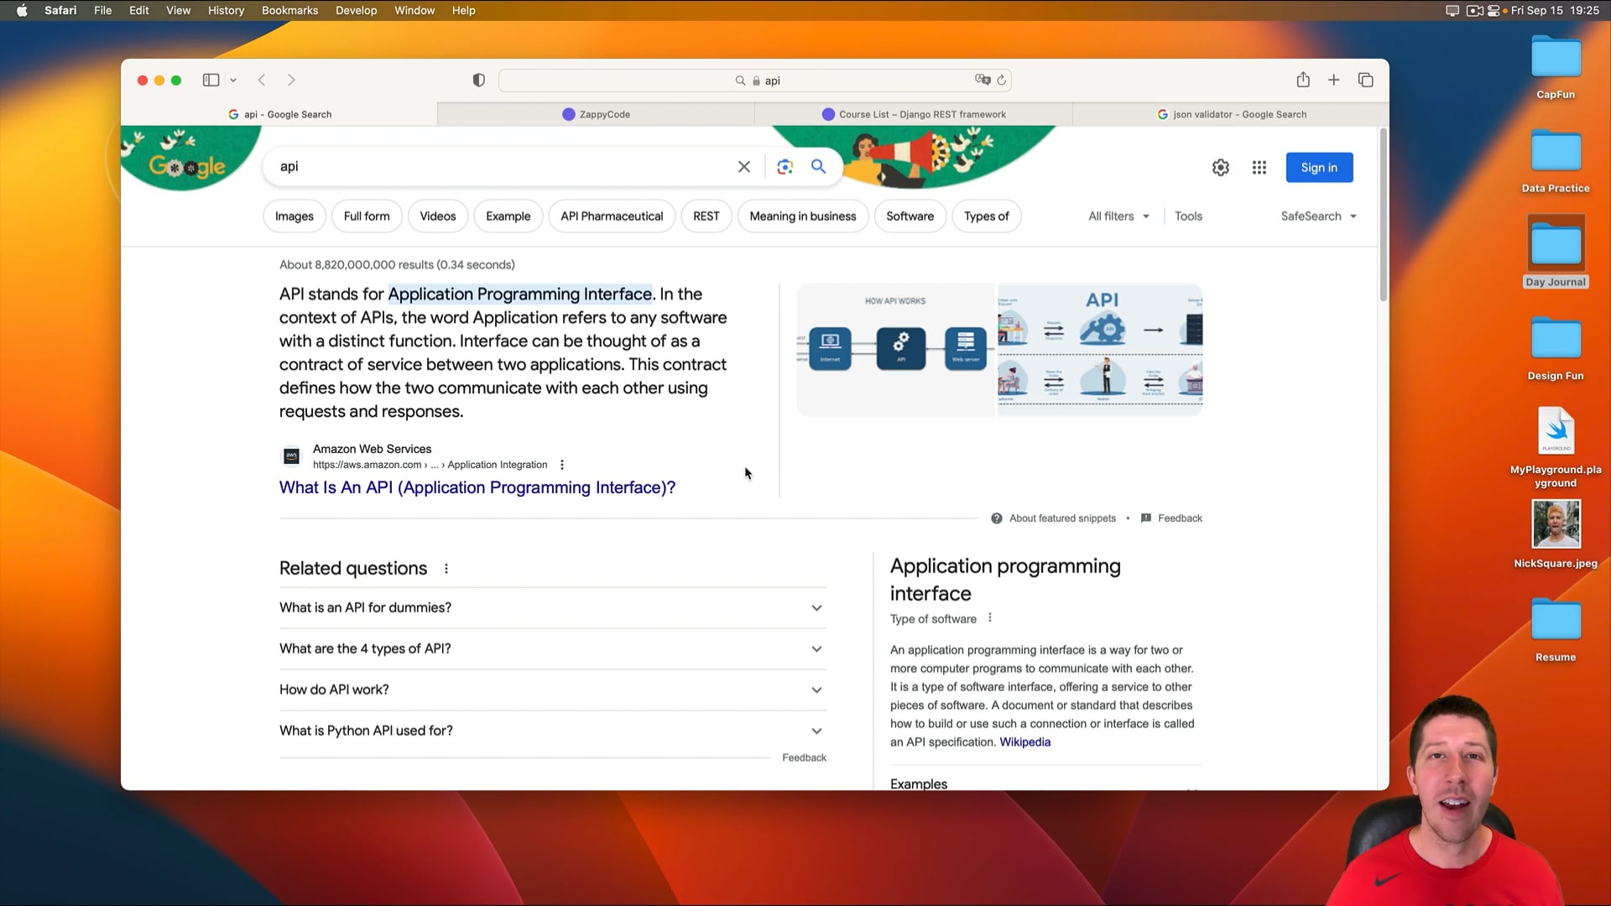
Task: Open the Share icon in Safari toolbar
Action: 1303,80
